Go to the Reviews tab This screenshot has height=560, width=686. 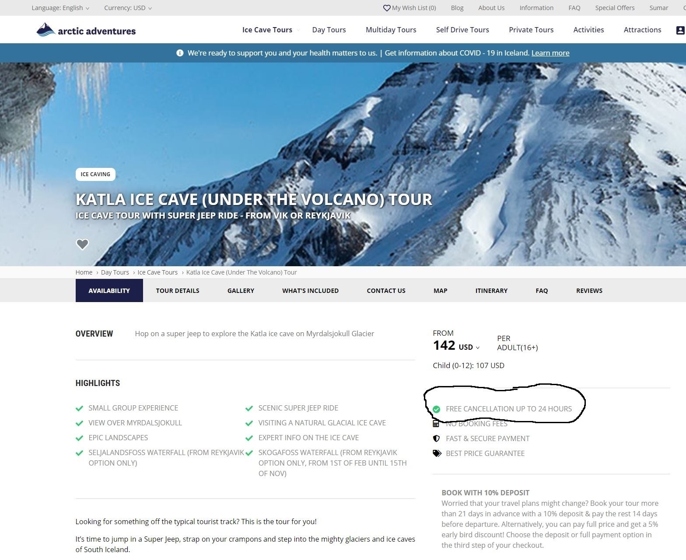coord(589,291)
